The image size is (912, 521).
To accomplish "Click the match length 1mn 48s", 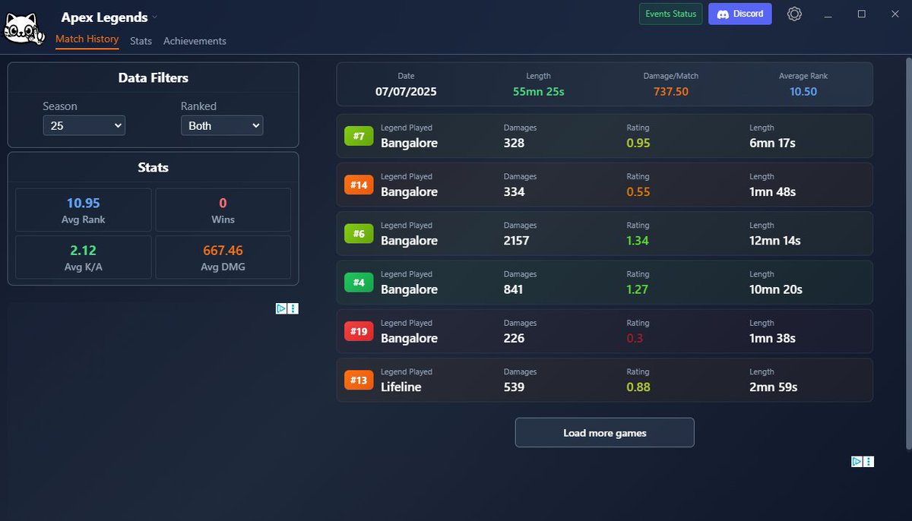I will point(773,191).
